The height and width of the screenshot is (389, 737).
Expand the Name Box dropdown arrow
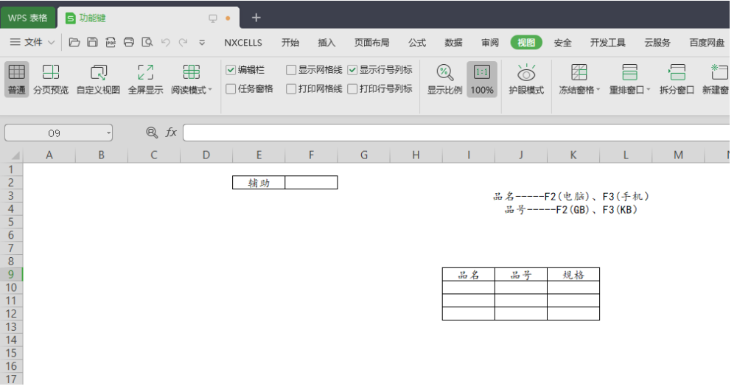click(x=108, y=133)
